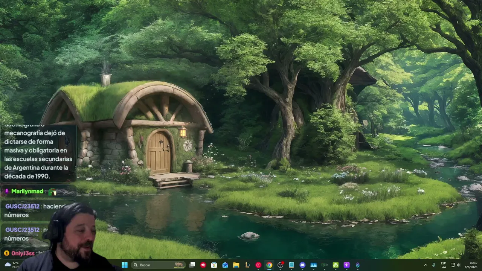The width and height of the screenshot is (482, 271).
Task: Click the Only J3ss username in chat overlay
Action: click(23, 253)
